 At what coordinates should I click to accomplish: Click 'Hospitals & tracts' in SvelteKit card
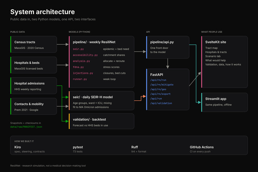click(216, 52)
